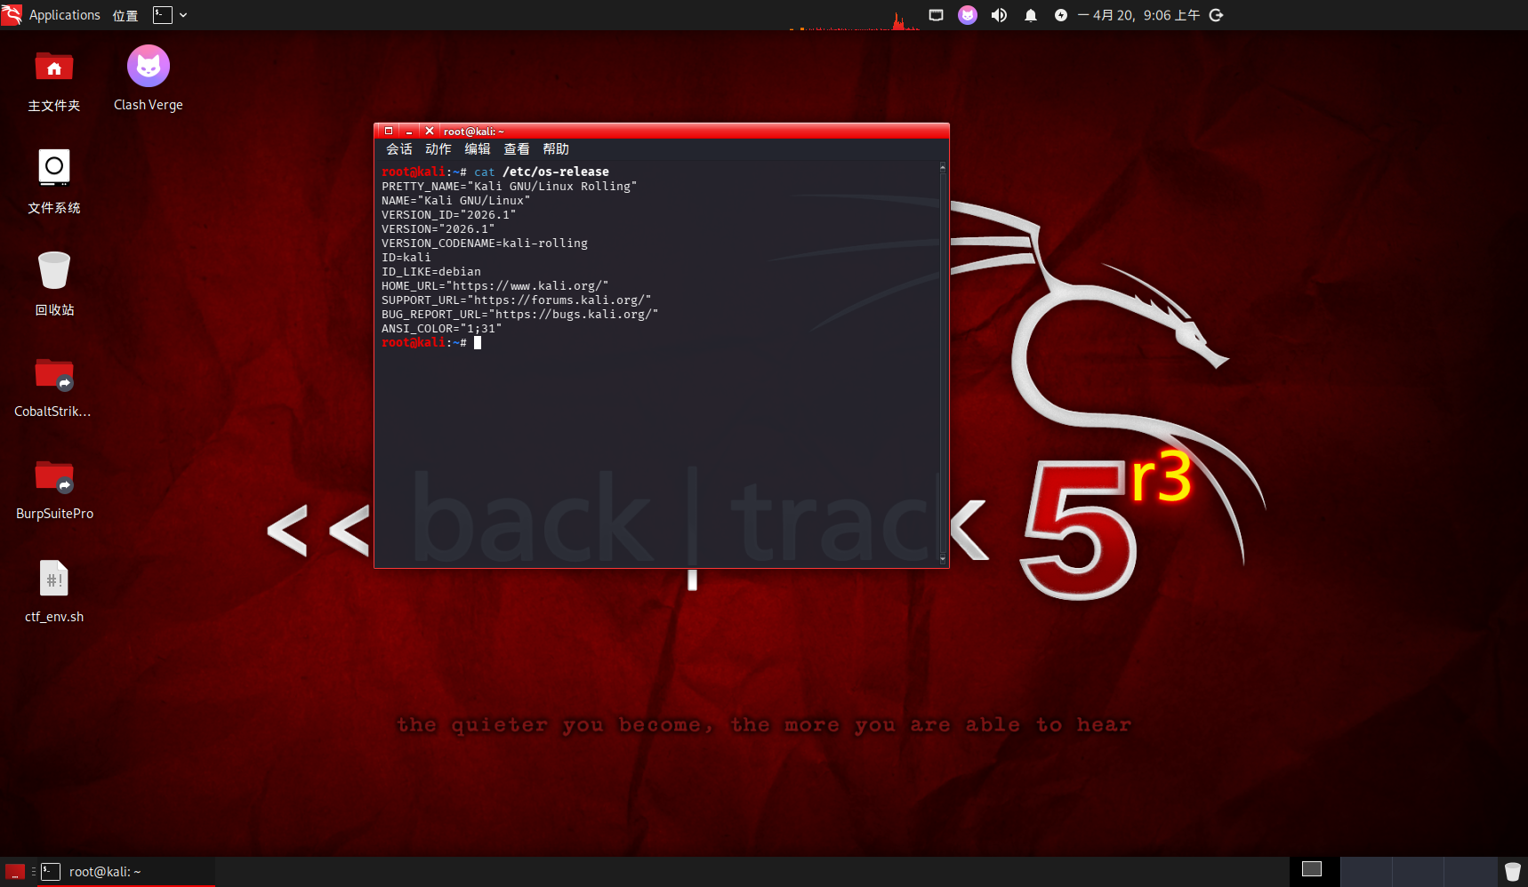Open the display/screen tray icon
This screenshot has height=887, width=1528.
936,15
